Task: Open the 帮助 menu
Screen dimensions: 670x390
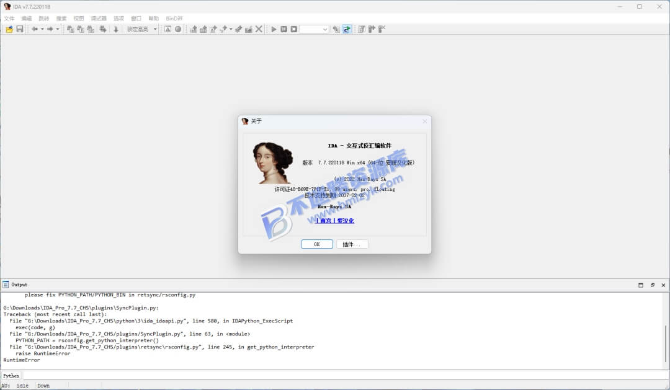Action: point(153,19)
